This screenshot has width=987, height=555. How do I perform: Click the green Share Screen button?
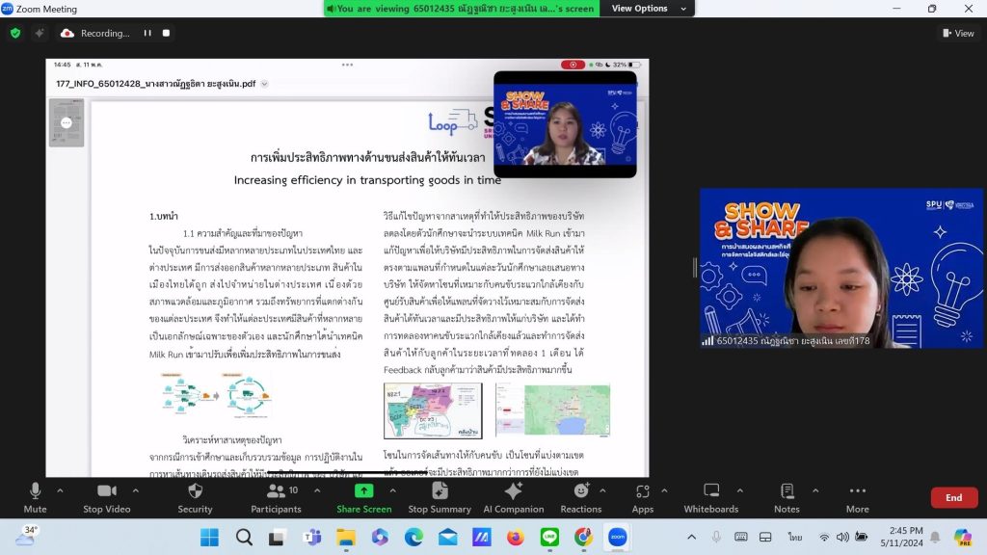(x=363, y=497)
